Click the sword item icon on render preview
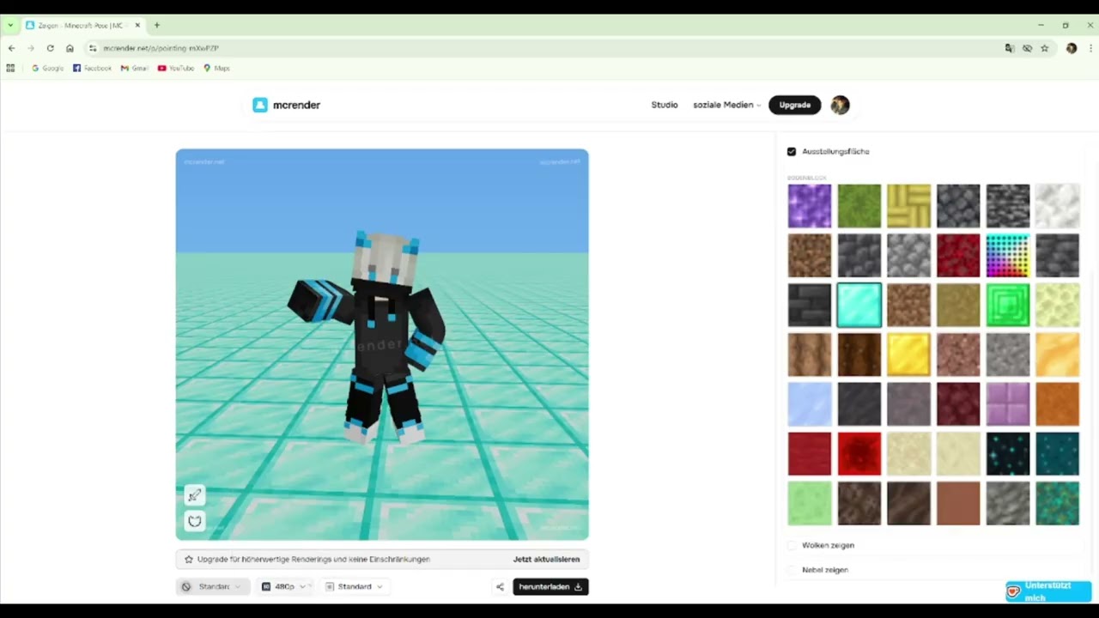 (195, 495)
